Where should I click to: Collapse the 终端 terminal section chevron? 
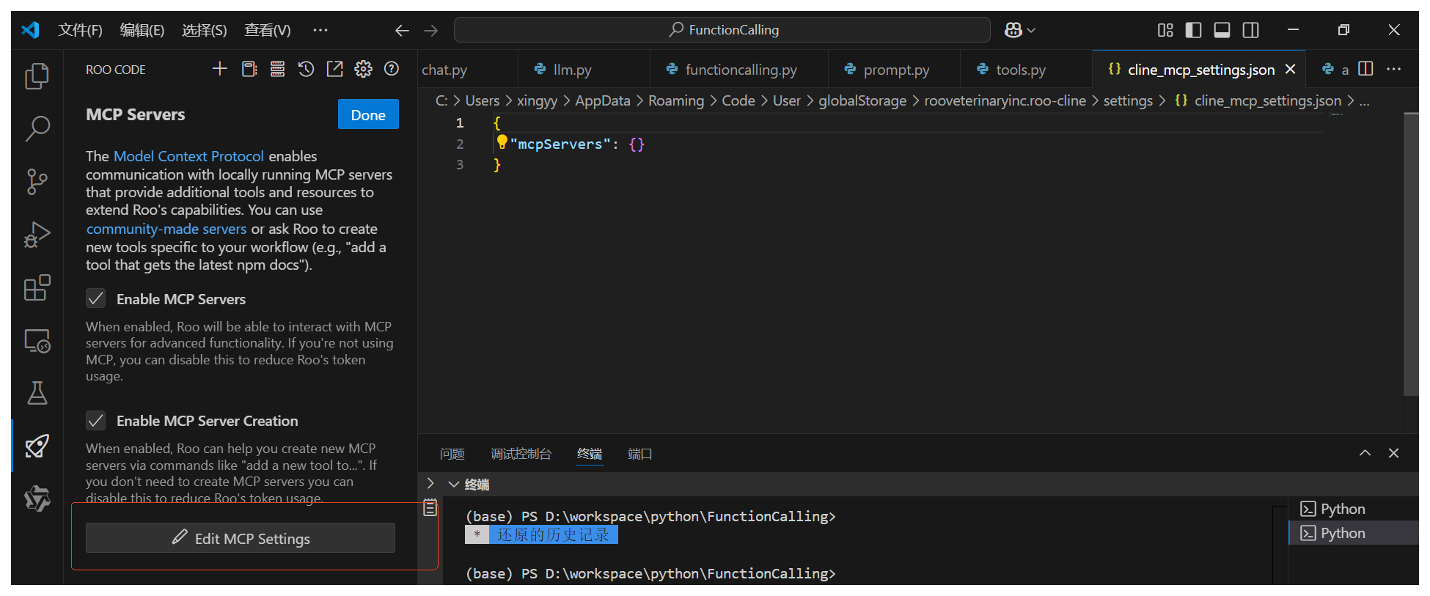click(x=454, y=484)
